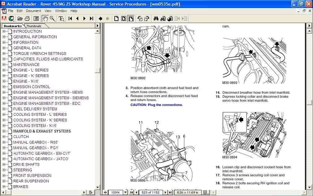Screen dimensions: 313x196
Task: Open AUTOMATIC GEARBOX - 'JATCO' bookmark
Action: pyautogui.click(x=41, y=159)
